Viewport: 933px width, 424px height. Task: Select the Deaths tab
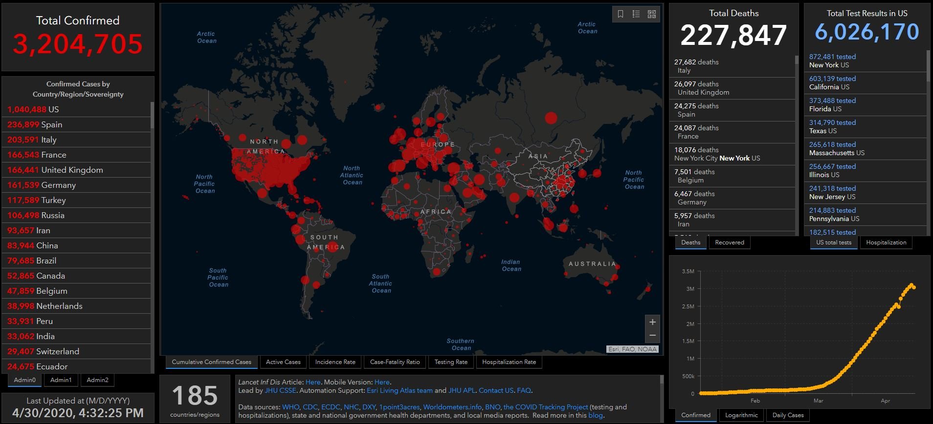690,242
